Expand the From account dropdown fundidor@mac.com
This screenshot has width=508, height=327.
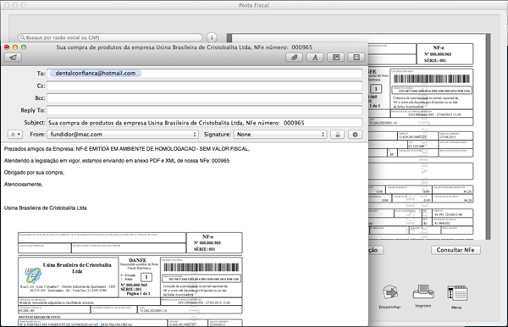(123, 135)
